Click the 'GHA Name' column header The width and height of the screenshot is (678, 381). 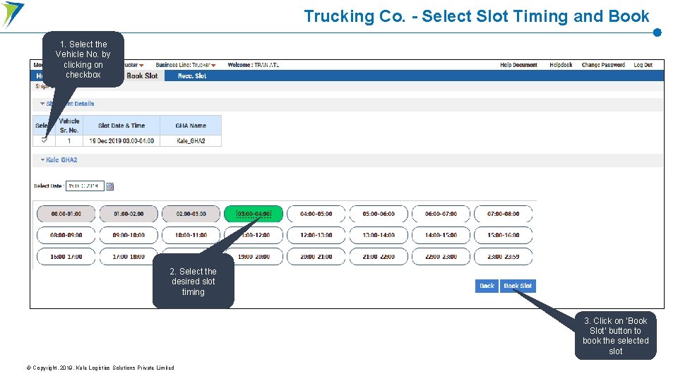(191, 126)
